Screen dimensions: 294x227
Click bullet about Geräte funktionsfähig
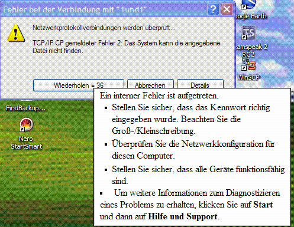point(198,175)
